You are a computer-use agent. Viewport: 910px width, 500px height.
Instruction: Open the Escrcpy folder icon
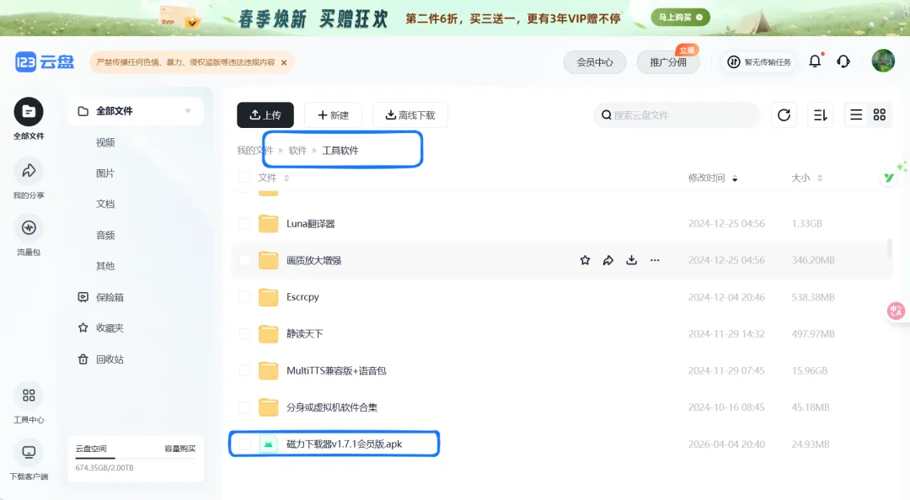coord(268,297)
